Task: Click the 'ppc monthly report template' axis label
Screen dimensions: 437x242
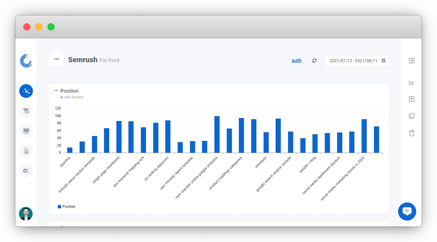Action: 176,173
